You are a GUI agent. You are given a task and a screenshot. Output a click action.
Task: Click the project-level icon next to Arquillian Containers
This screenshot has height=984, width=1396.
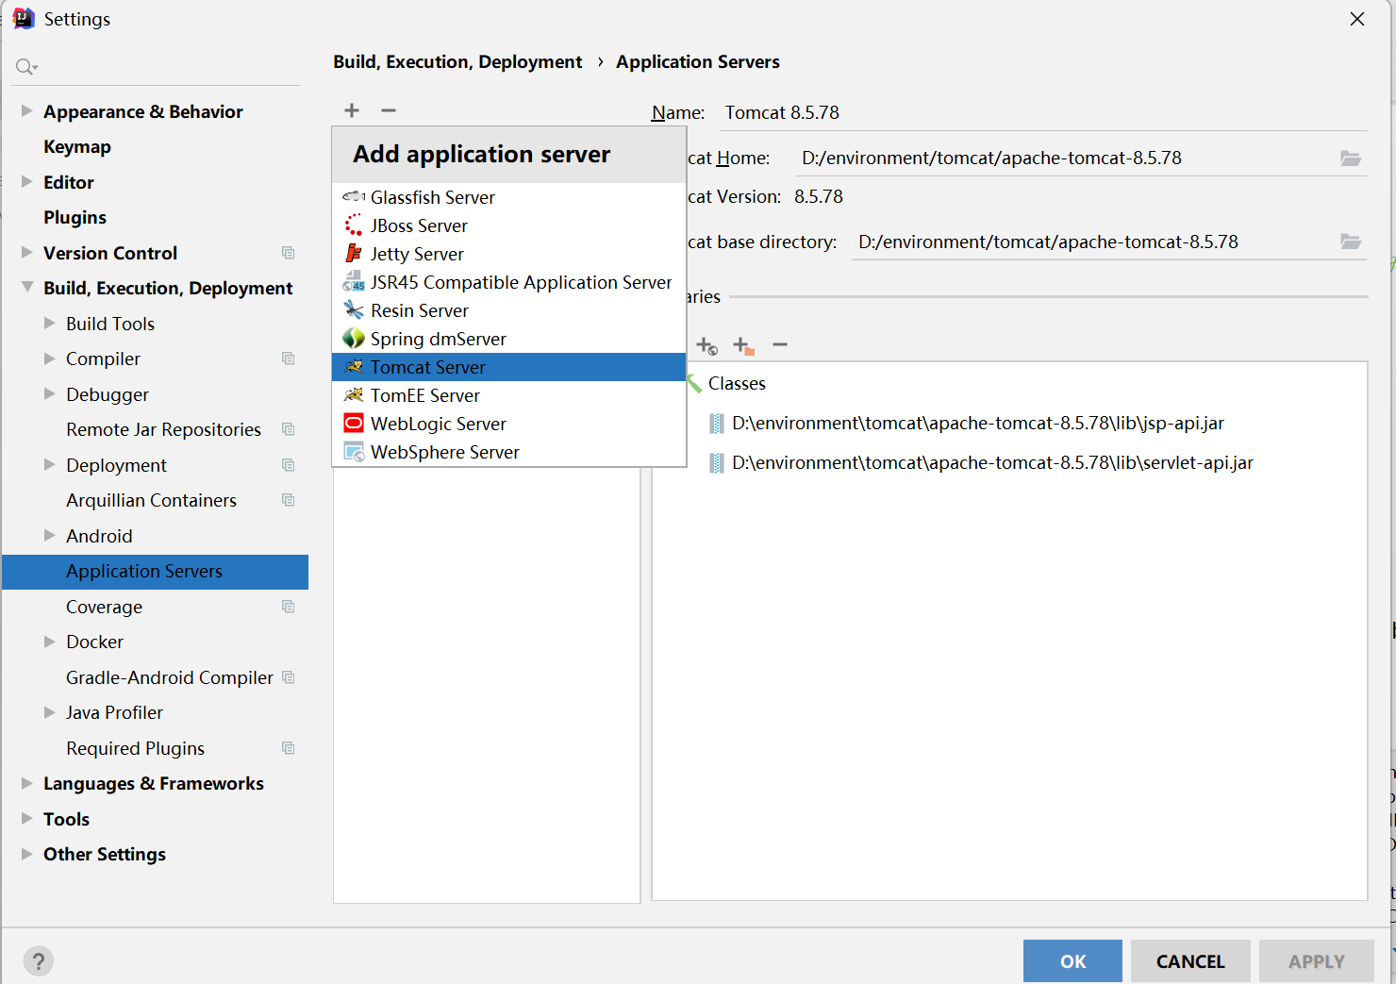click(x=289, y=500)
